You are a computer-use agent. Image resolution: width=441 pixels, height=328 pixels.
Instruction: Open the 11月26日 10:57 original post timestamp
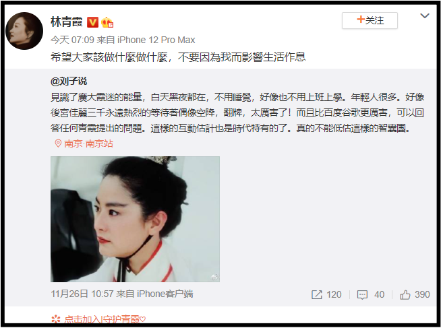[x=82, y=294]
